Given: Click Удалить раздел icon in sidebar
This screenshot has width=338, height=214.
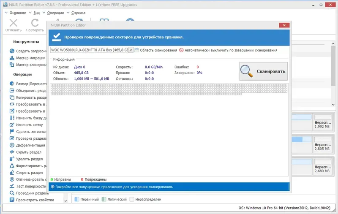Looking at the screenshot, I should pyautogui.click(x=12, y=159).
